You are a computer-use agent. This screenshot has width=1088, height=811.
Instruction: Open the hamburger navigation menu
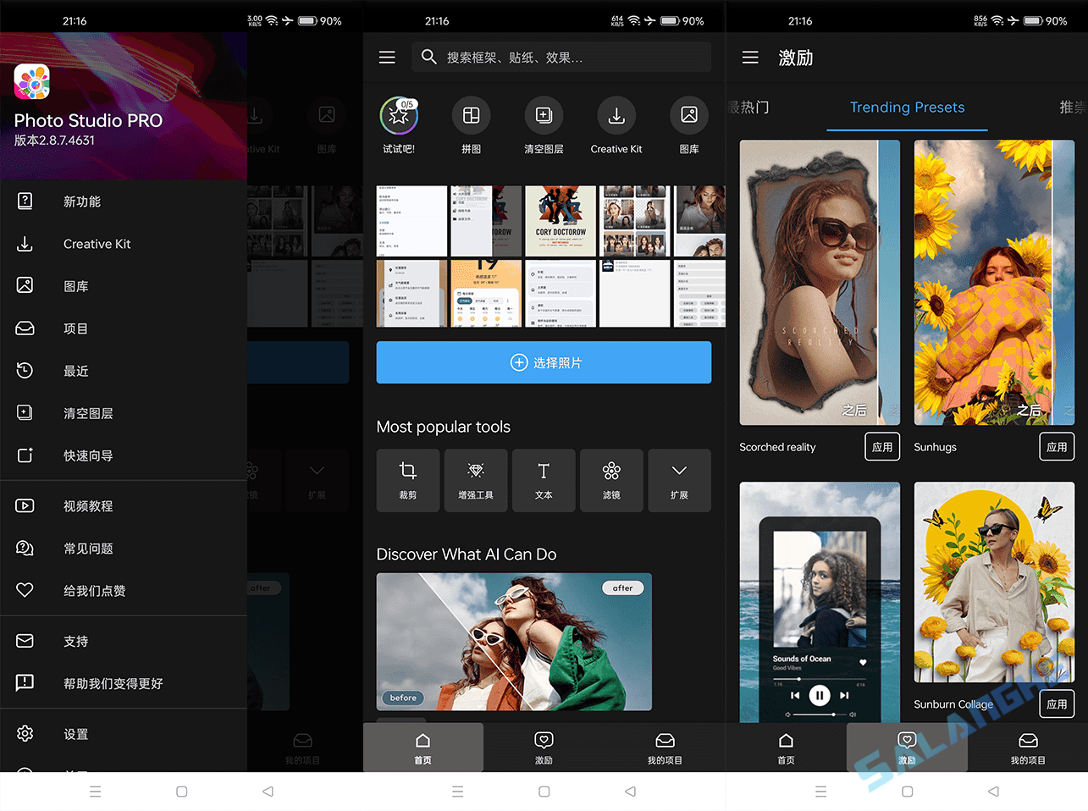pos(387,57)
